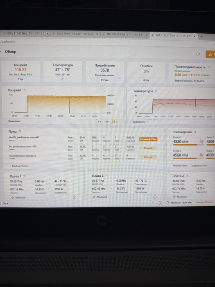Viewport: 215px width, 287px height.
Task: Select the 1 ч hashrate range
Action: [x=99, y=121]
